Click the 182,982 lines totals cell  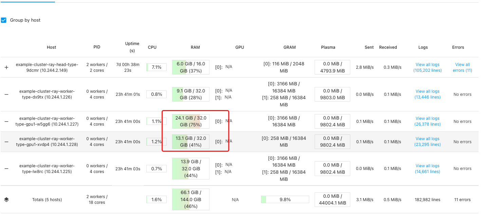pos(428,200)
